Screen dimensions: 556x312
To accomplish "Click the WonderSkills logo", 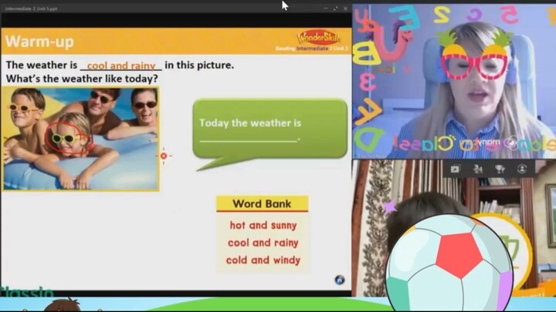I will 318,37.
